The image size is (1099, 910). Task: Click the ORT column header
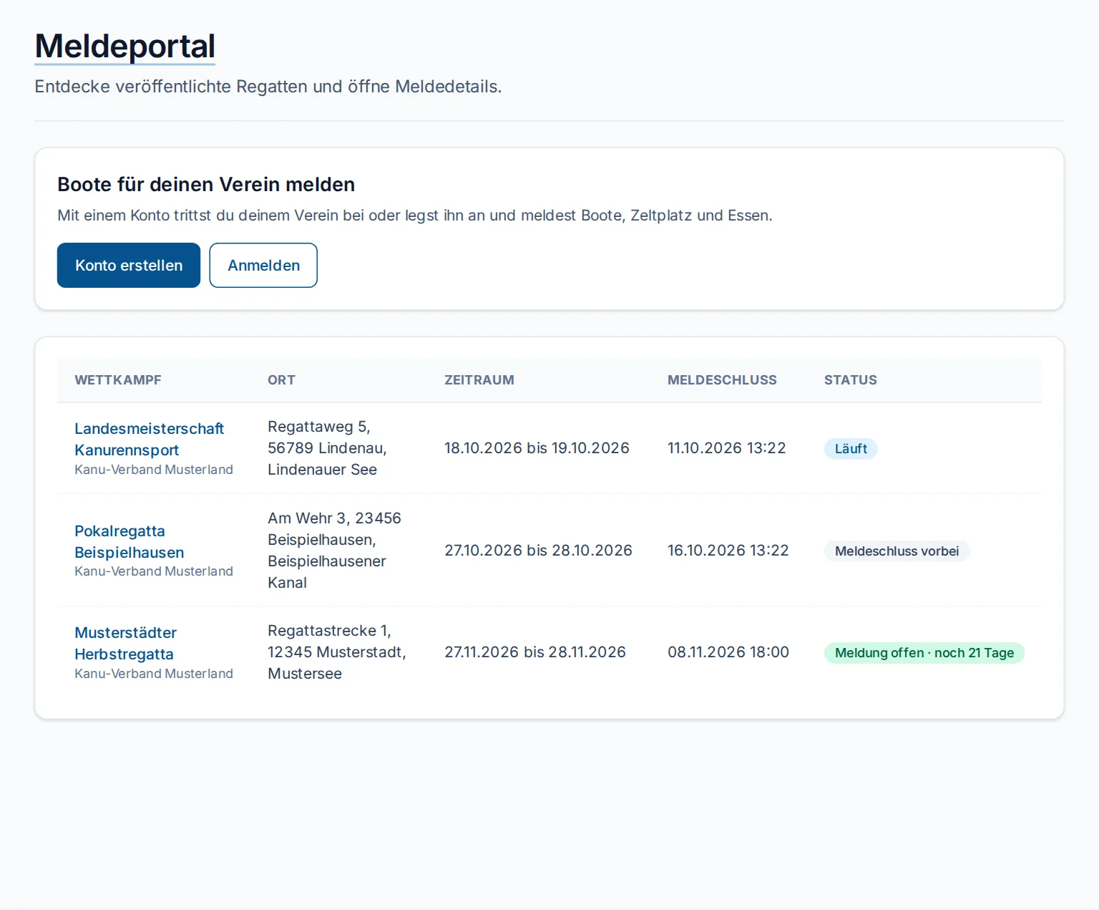[x=281, y=380]
